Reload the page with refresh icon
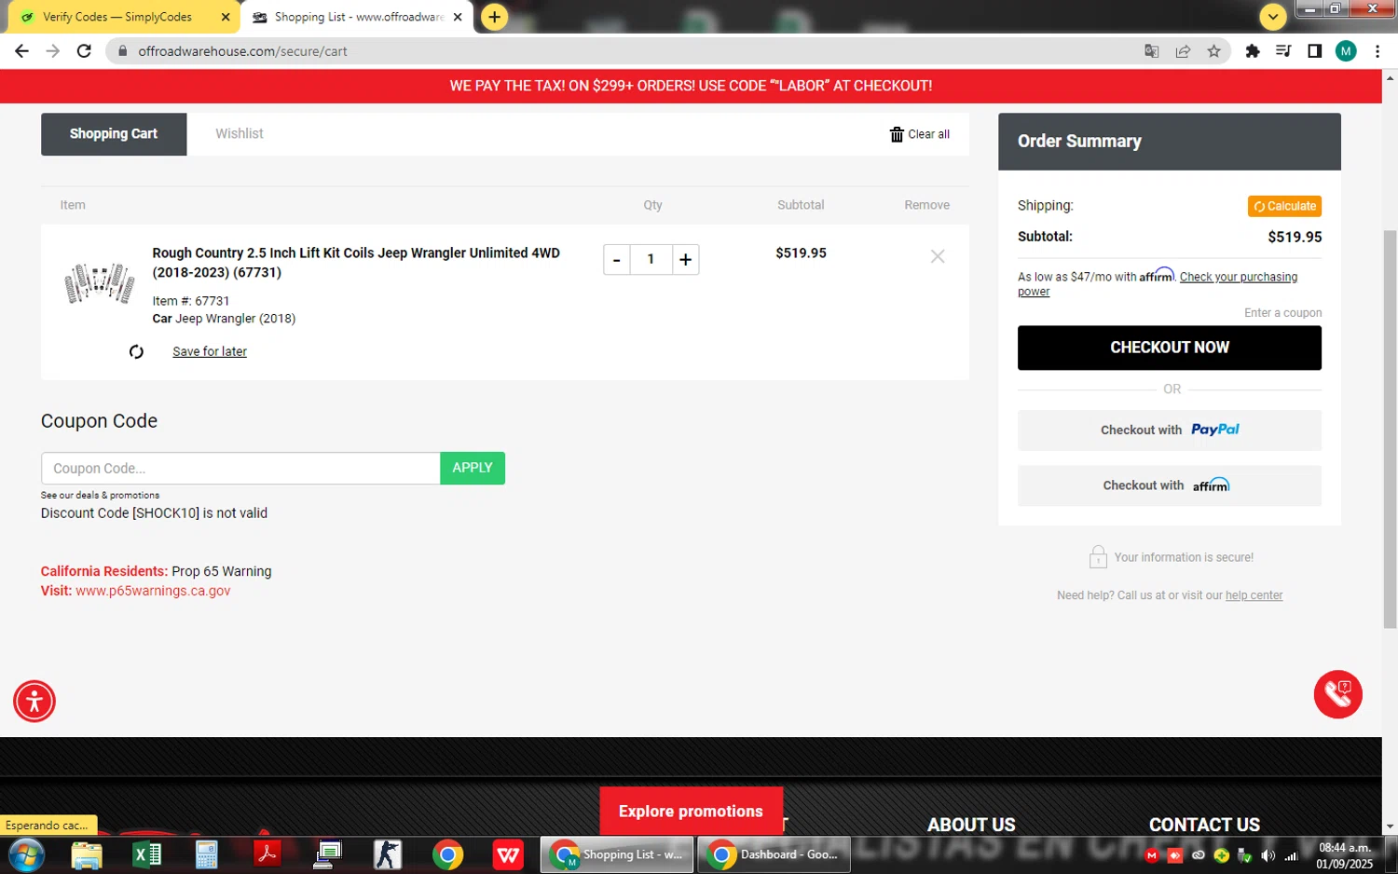This screenshot has height=874, width=1398. [x=84, y=51]
